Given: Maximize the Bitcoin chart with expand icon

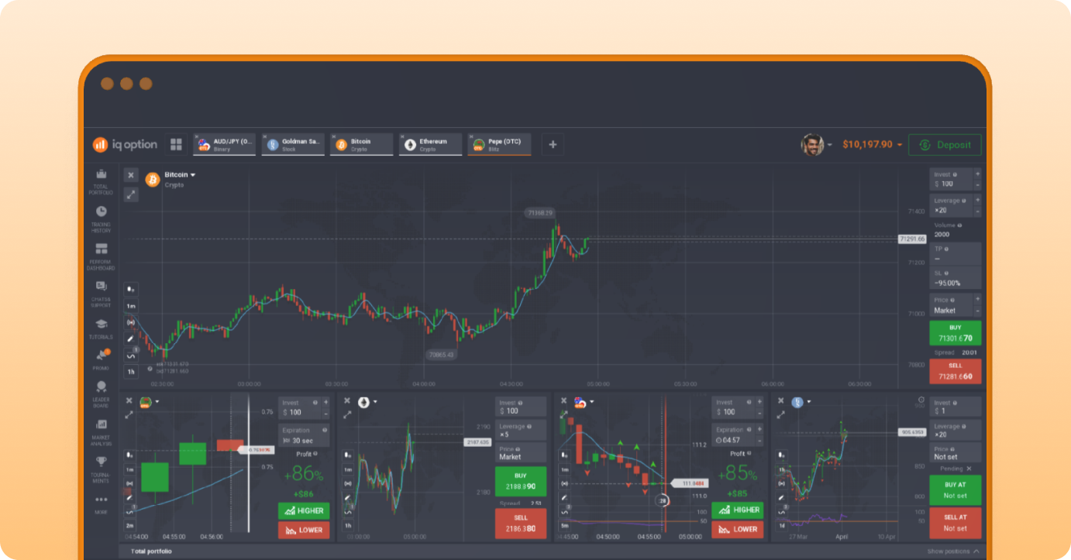Looking at the screenshot, I should [x=131, y=194].
